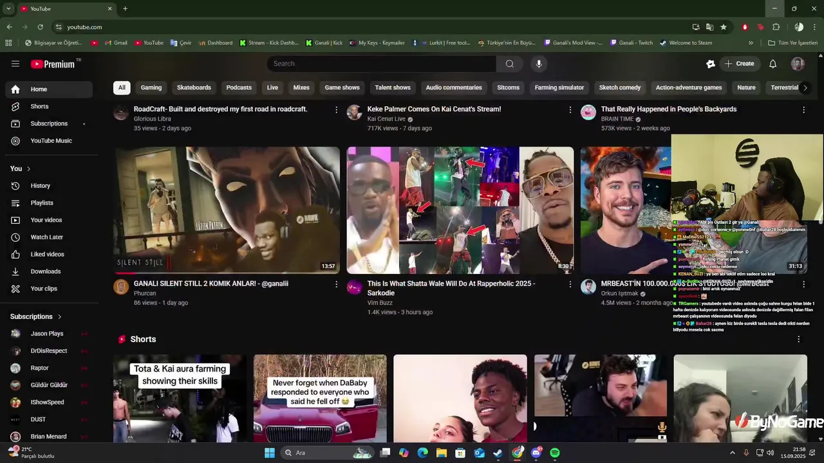Open Your clips in the sidebar

pyautogui.click(x=49, y=289)
